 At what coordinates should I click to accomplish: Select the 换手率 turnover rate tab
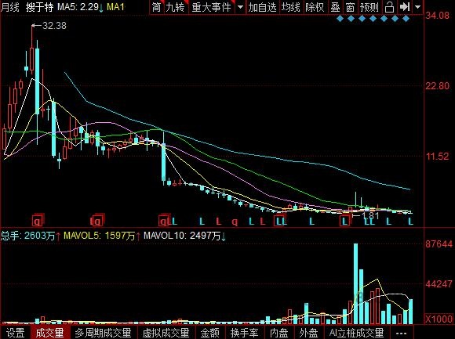(x=244, y=333)
